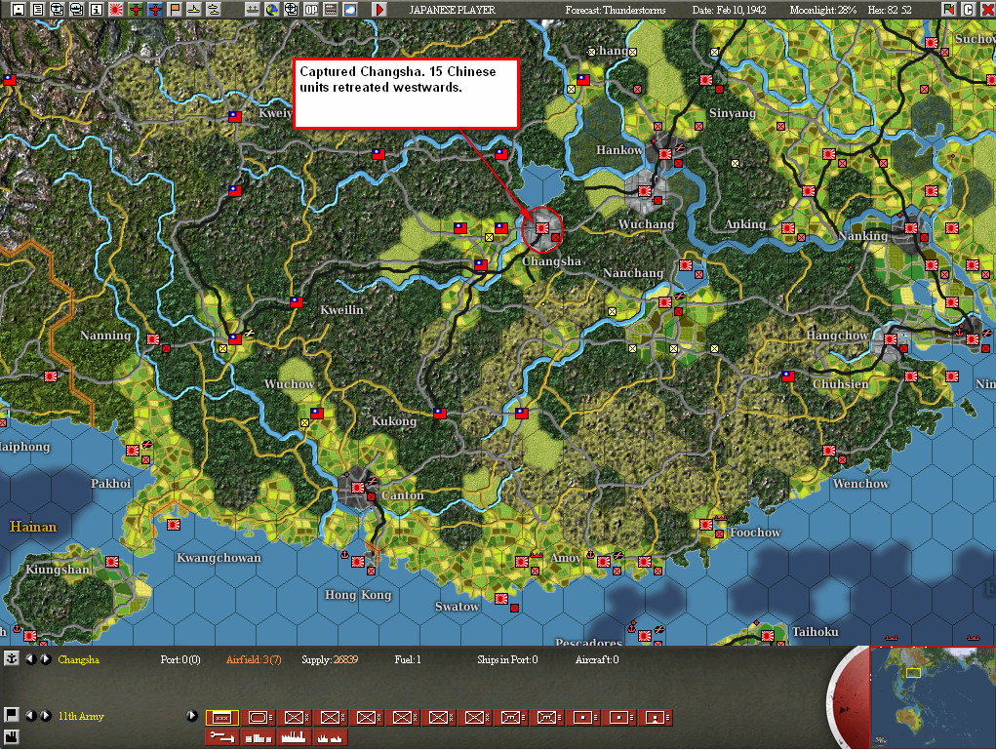Image resolution: width=996 pixels, height=752 pixels.
Task: Click the orange flag toolbar icon
Action: (x=175, y=10)
